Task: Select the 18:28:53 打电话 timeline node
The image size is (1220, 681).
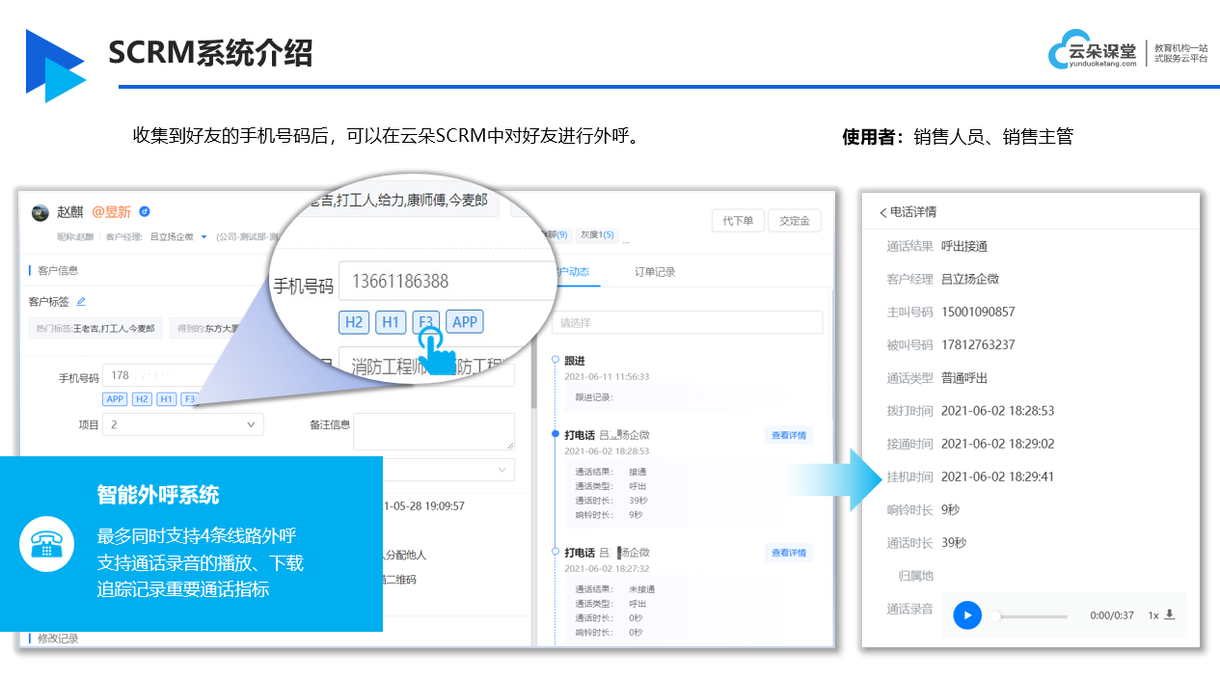Action: pos(556,435)
